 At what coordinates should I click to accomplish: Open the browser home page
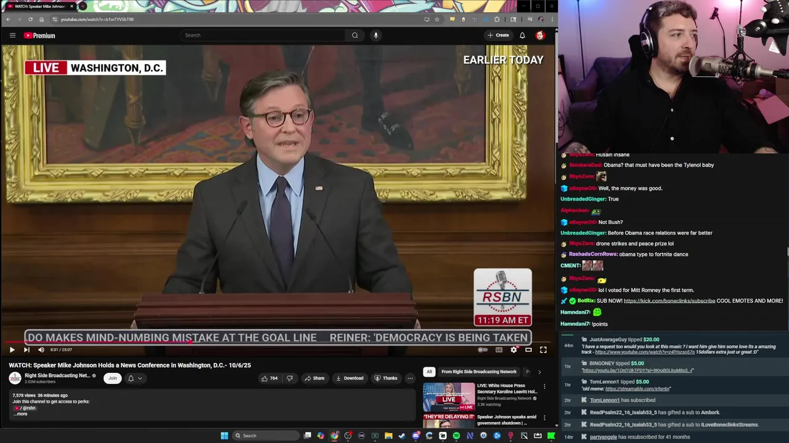41,19
